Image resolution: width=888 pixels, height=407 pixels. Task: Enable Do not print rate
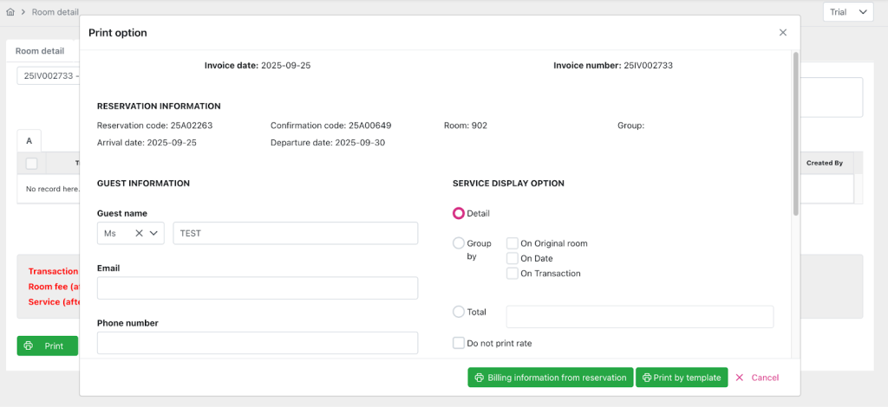click(459, 343)
